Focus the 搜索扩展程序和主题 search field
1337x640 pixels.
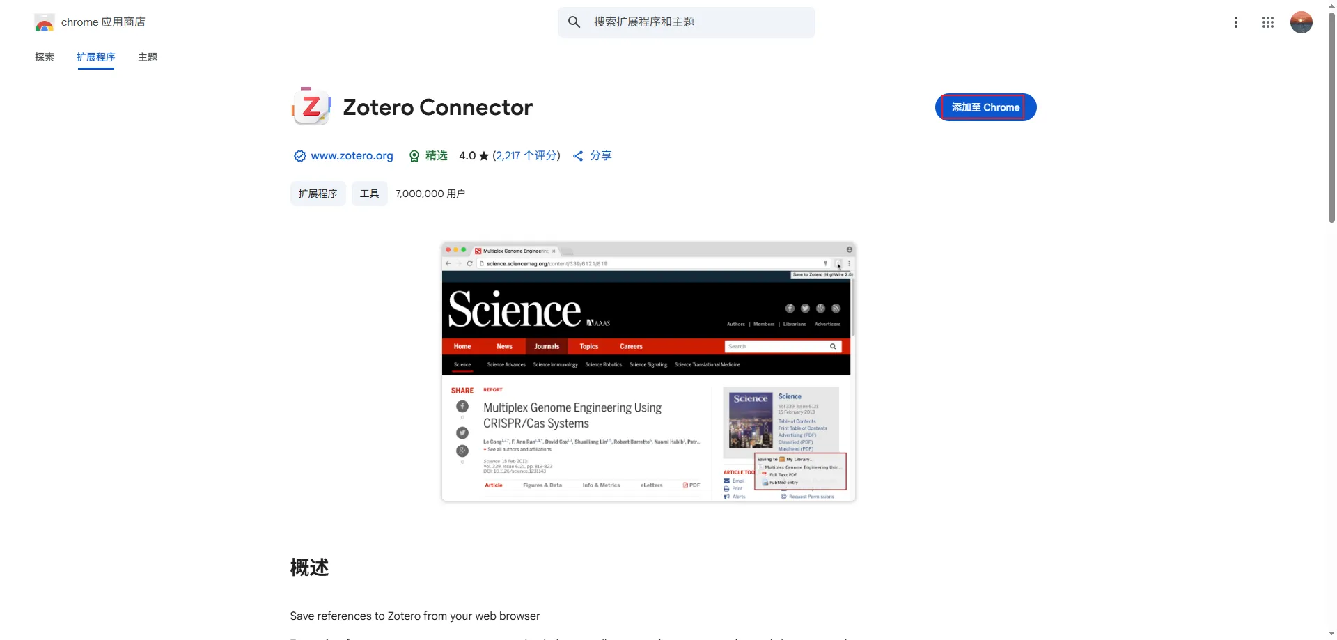(x=696, y=22)
